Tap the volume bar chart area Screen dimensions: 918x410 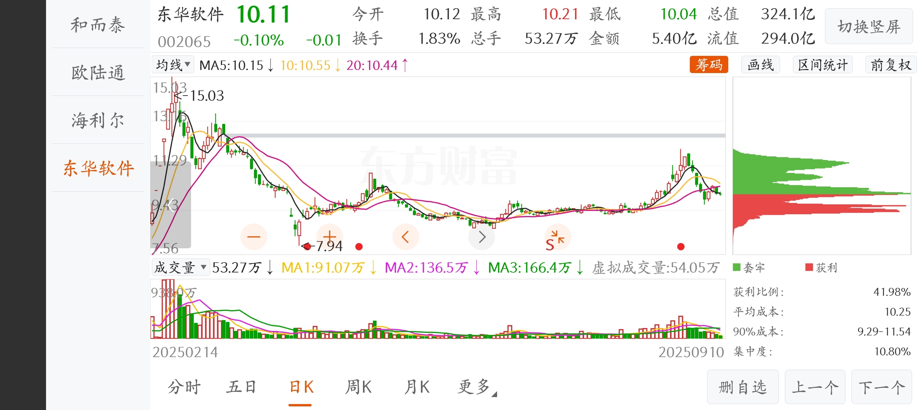(x=438, y=309)
